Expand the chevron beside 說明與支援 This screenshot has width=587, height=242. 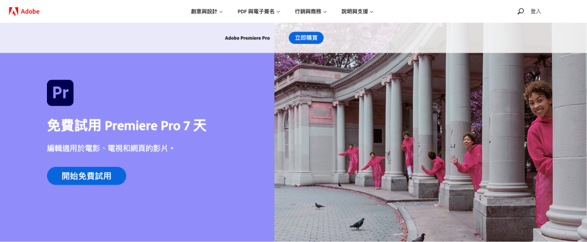click(372, 12)
